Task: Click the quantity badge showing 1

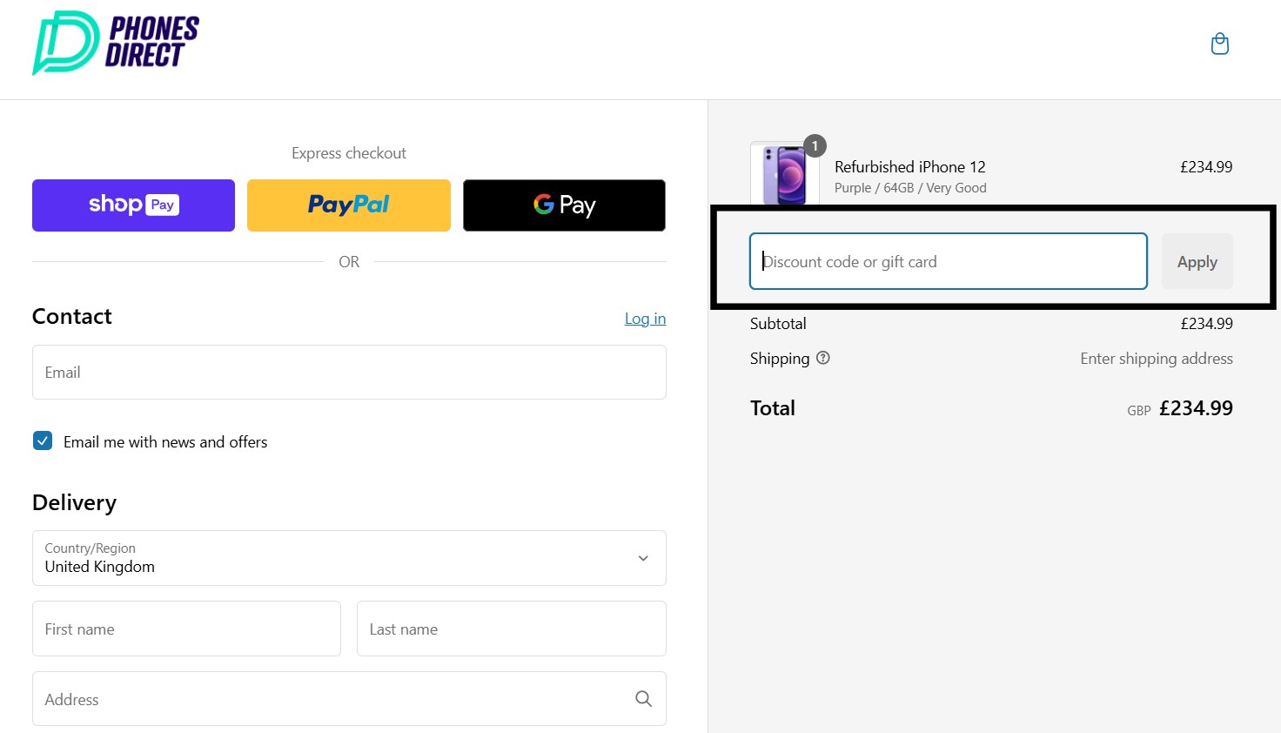Action: (x=815, y=146)
